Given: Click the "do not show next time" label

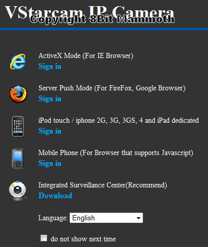Looking at the screenshot, I should pyautogui.click(x=84, y=239).
